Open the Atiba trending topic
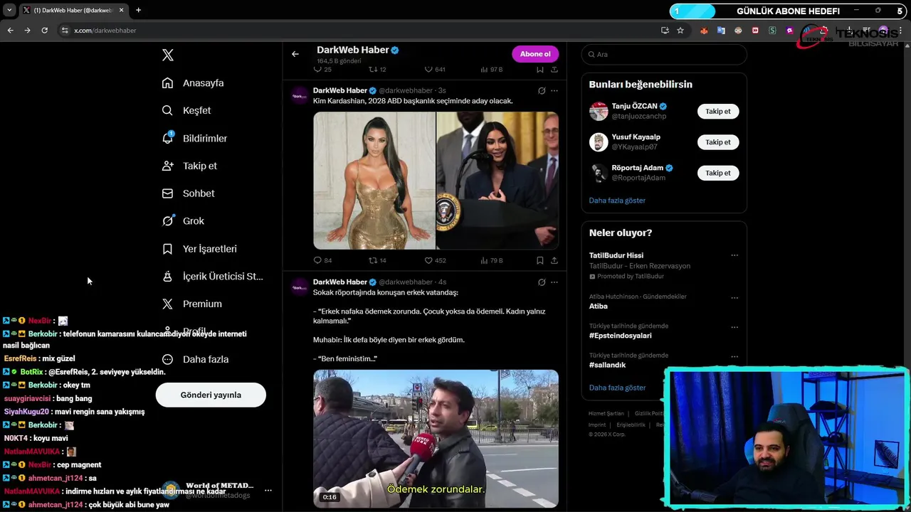The width and height of the screenshot is (911, 512). (598, 306)
